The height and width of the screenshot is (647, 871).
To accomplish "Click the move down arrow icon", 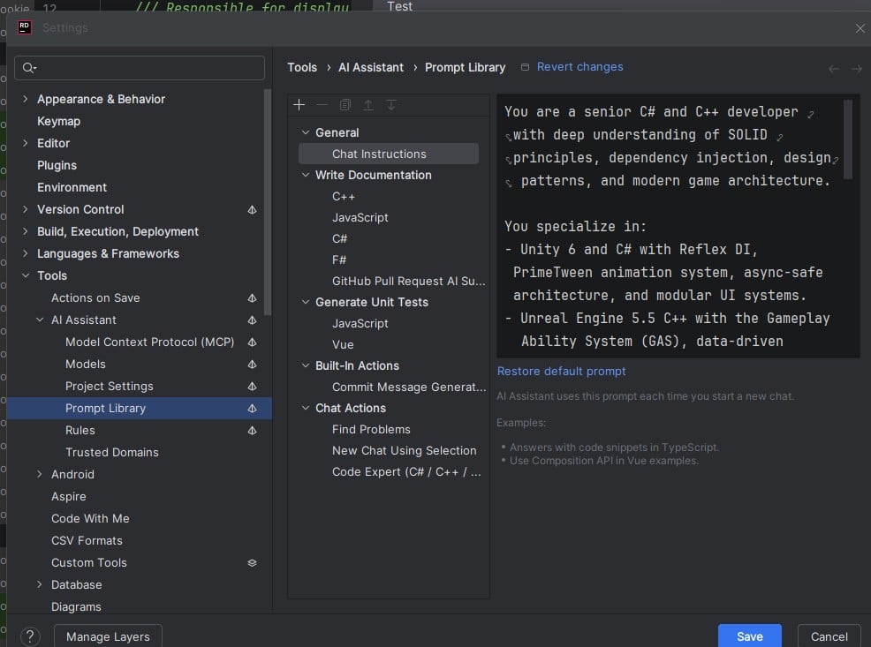I will 390,105.
